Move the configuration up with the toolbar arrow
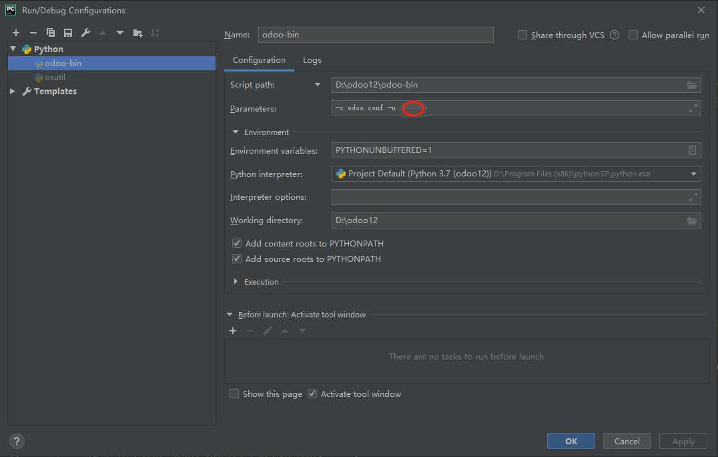Screen dimensions: 718x457 pos(103,33)
